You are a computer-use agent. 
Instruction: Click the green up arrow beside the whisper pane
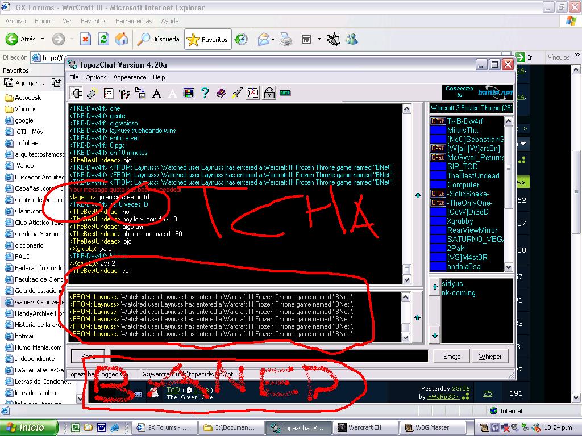point(418,318)
